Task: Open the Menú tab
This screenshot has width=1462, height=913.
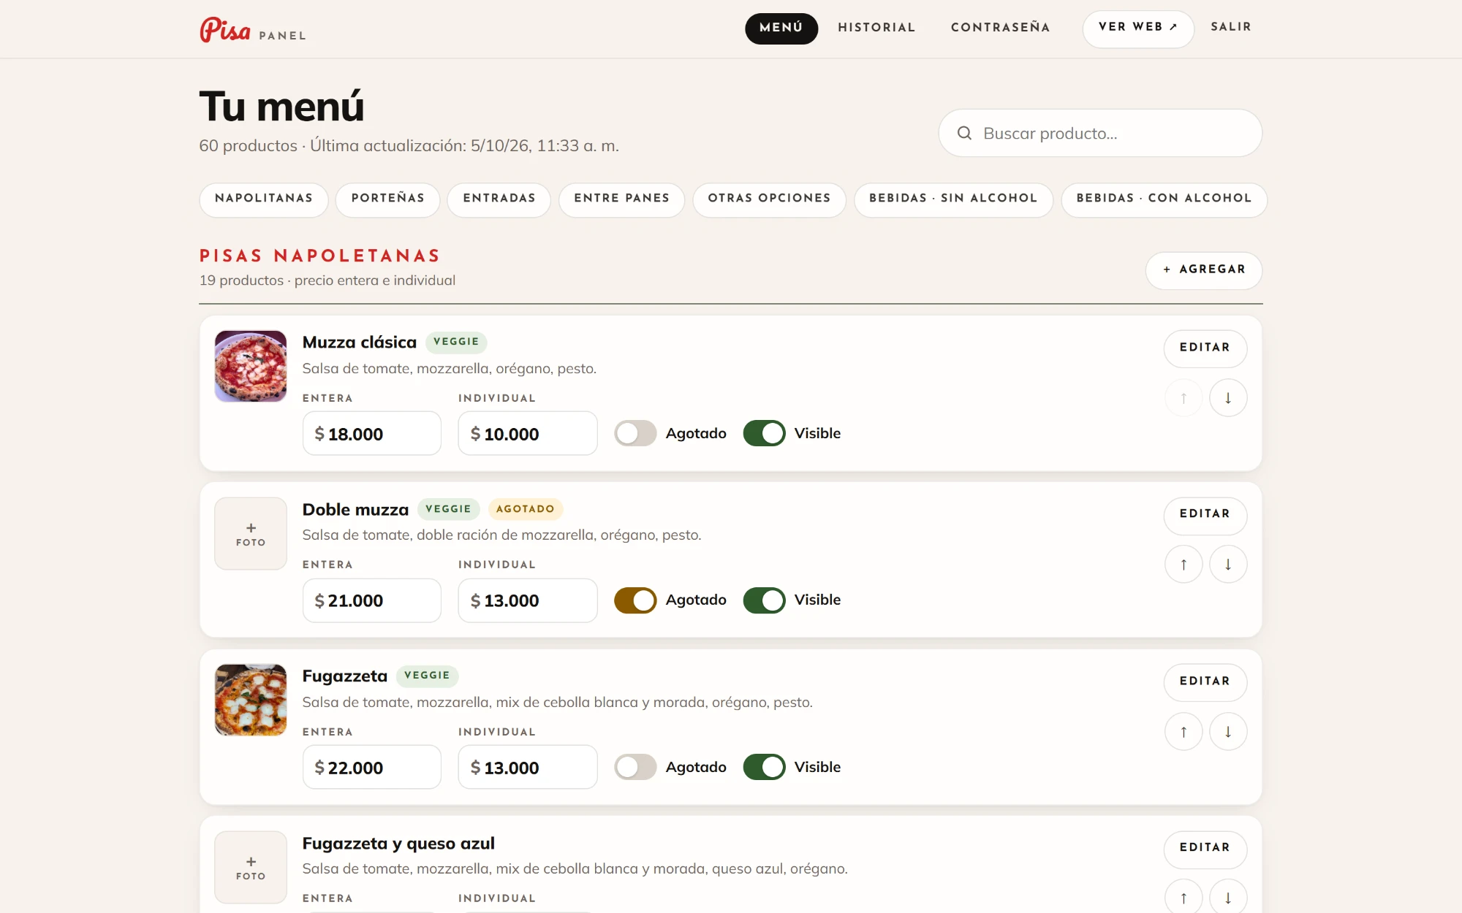Action: tap(781, 28)
